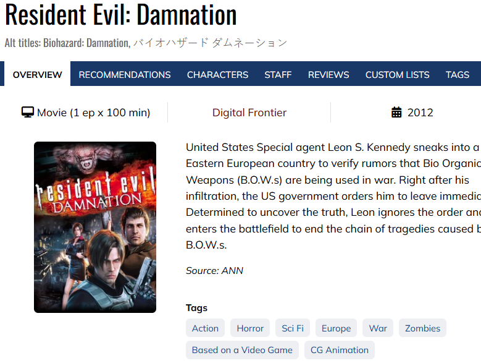This screenshot has height=363, width=481.
Task: Select the Tags tab
Action: pos(458,75)
